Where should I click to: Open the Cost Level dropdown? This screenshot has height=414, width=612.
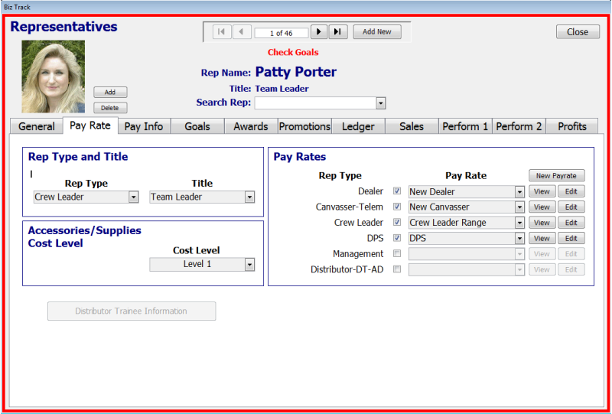coord(250,265)
